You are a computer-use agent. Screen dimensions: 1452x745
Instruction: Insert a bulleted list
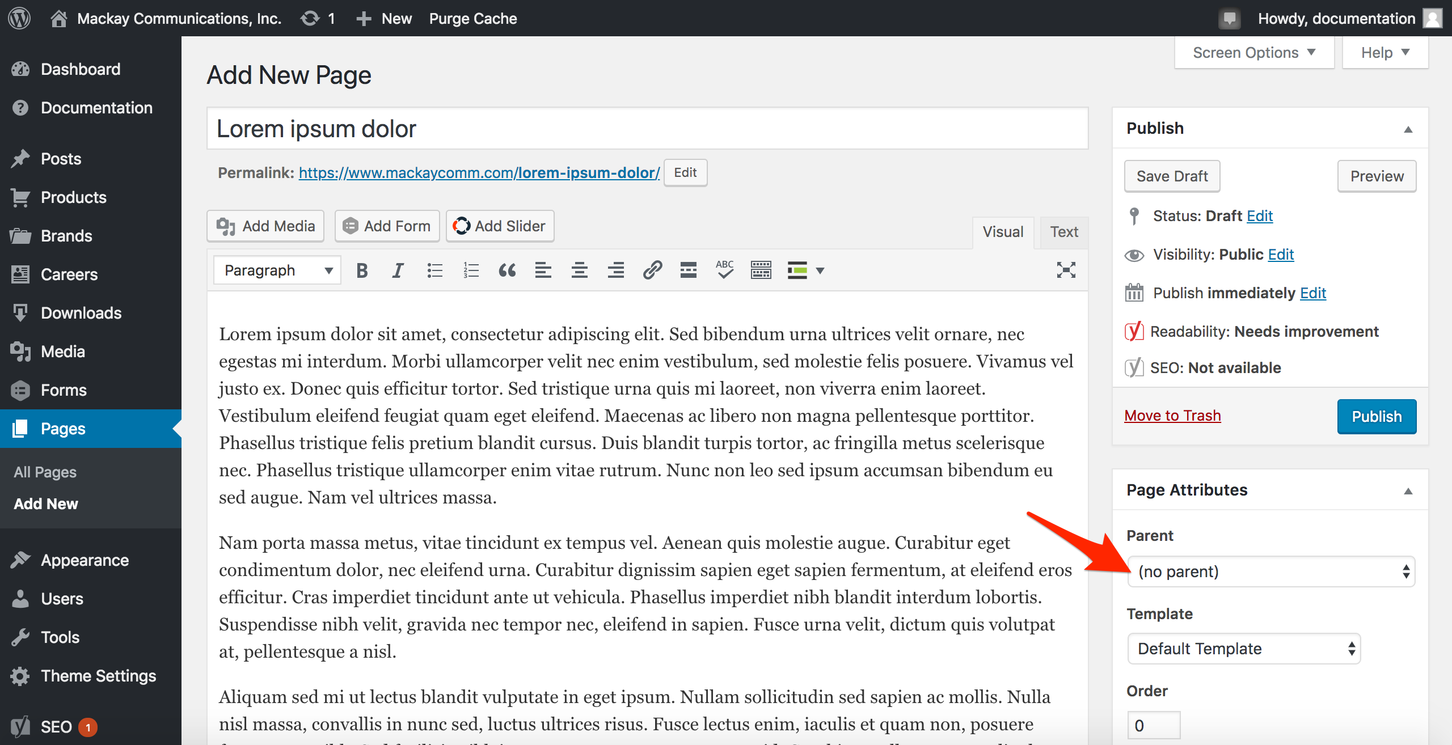pos(434,270)
